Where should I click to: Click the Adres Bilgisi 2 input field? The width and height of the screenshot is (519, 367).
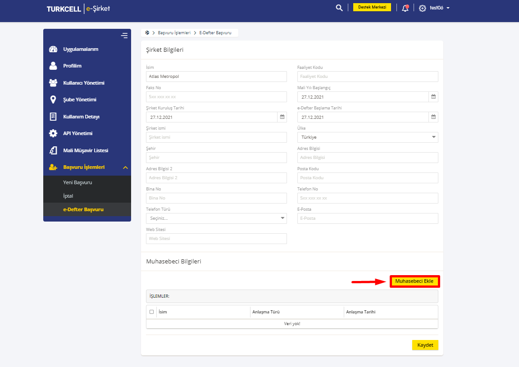tap(216, 178)
